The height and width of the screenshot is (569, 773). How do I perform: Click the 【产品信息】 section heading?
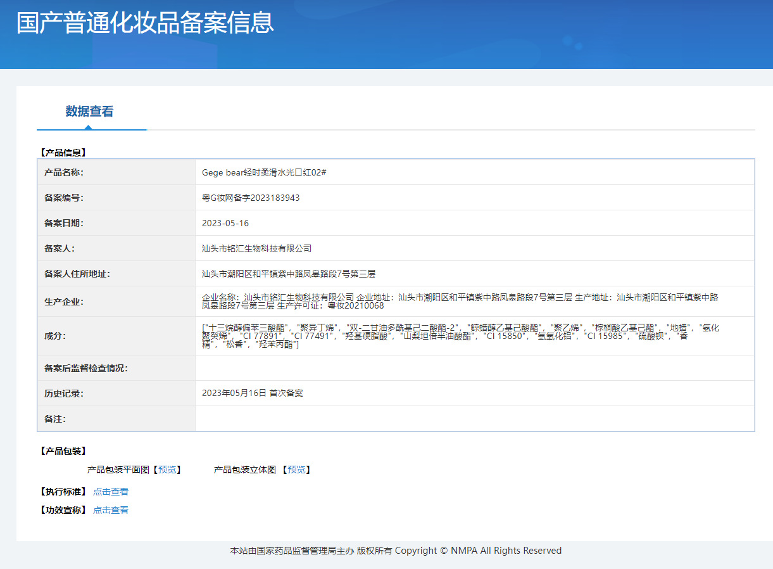click(x=62, y=153)
